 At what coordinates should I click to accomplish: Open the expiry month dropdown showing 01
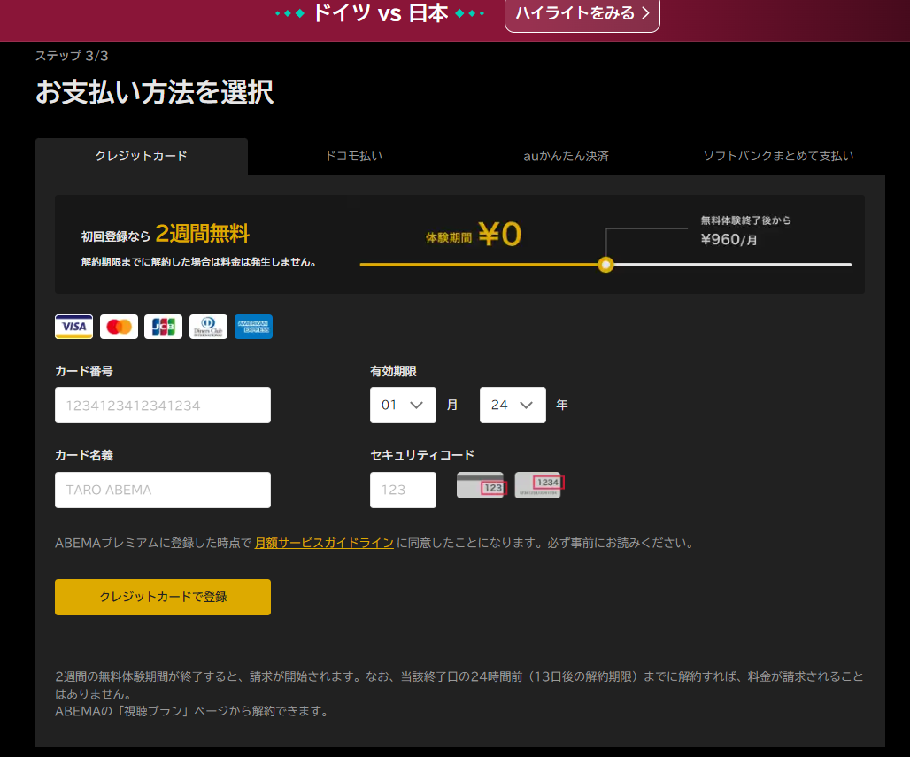[404, 405]
